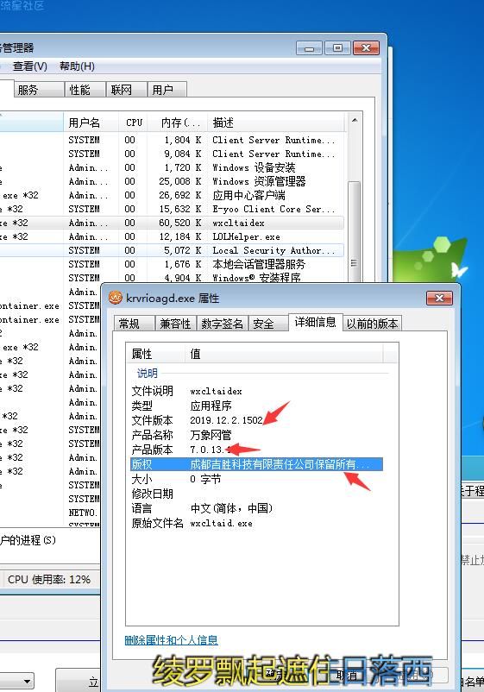Viewport: 484px width, 692px height.
Task: Click the 值 column header in details list
Action: click(x=285, y=354)
